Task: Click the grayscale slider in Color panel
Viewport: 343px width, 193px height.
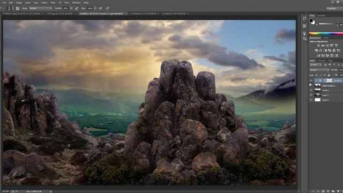Action: click(328, 24)
